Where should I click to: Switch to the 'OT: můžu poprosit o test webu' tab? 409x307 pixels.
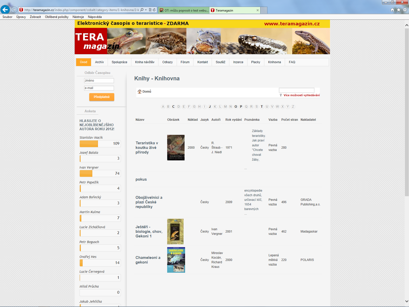point(184,10)
